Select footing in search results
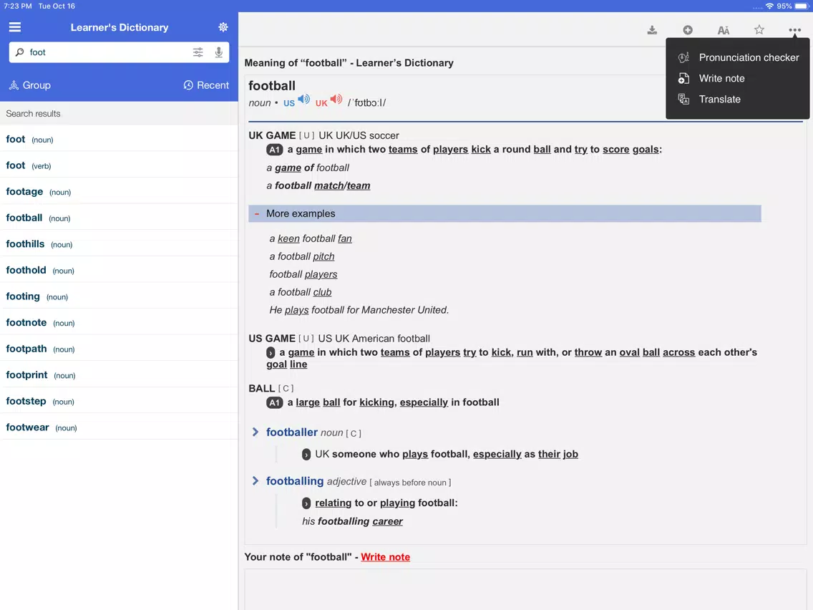Image resolution: width=813 pixels, height=610 pixels. point(120,296)
